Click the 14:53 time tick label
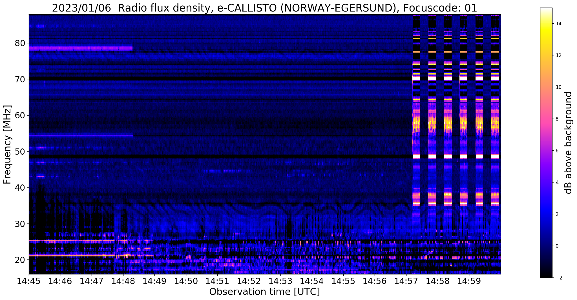Image resolution: width=577 pixels, height=300 pixels. [280, 281]
